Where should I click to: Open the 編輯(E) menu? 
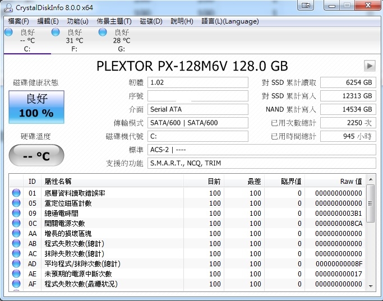[48, 21]
